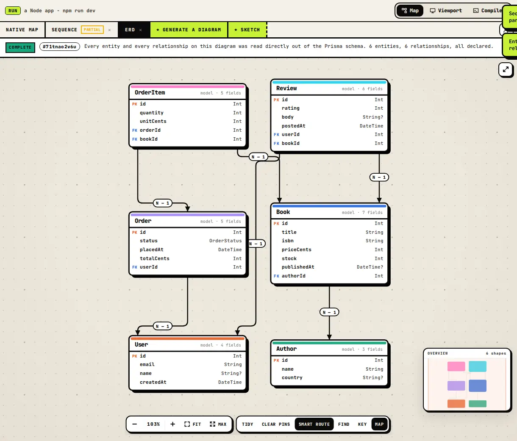Close the SEQUENCE tab
517x441 pixels.
[x=109, y=30]
